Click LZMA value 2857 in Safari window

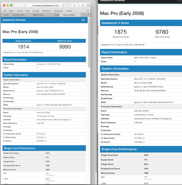(48, 179)
